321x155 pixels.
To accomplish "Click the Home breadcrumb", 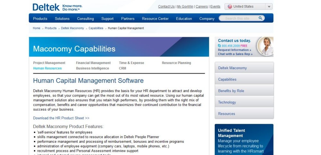I will (x=37, y=28).
